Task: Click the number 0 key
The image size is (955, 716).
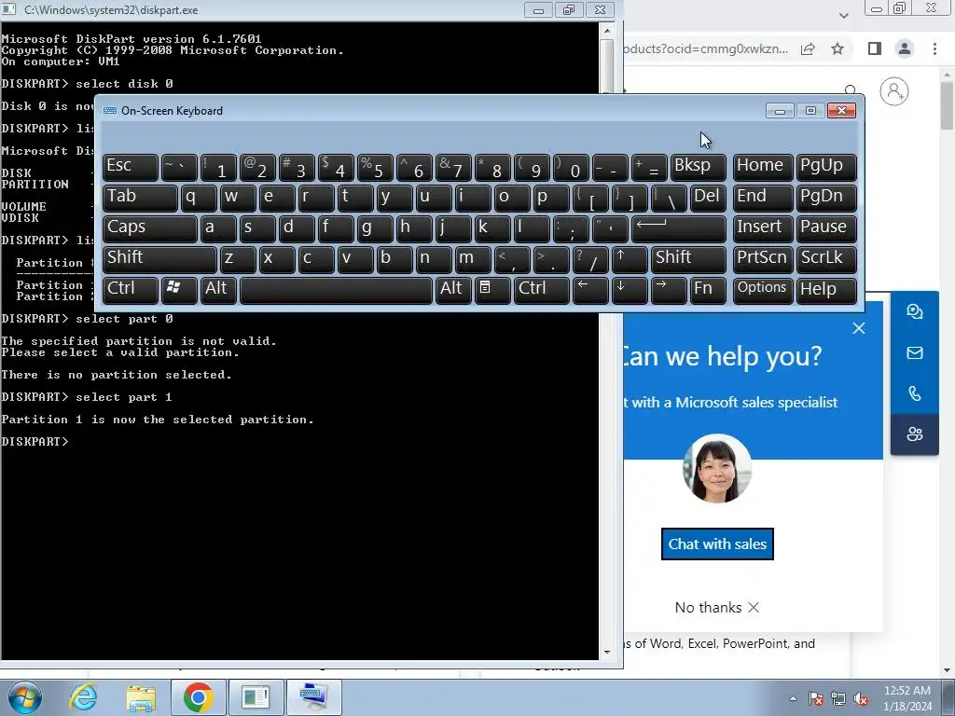Action: [571, 167]
